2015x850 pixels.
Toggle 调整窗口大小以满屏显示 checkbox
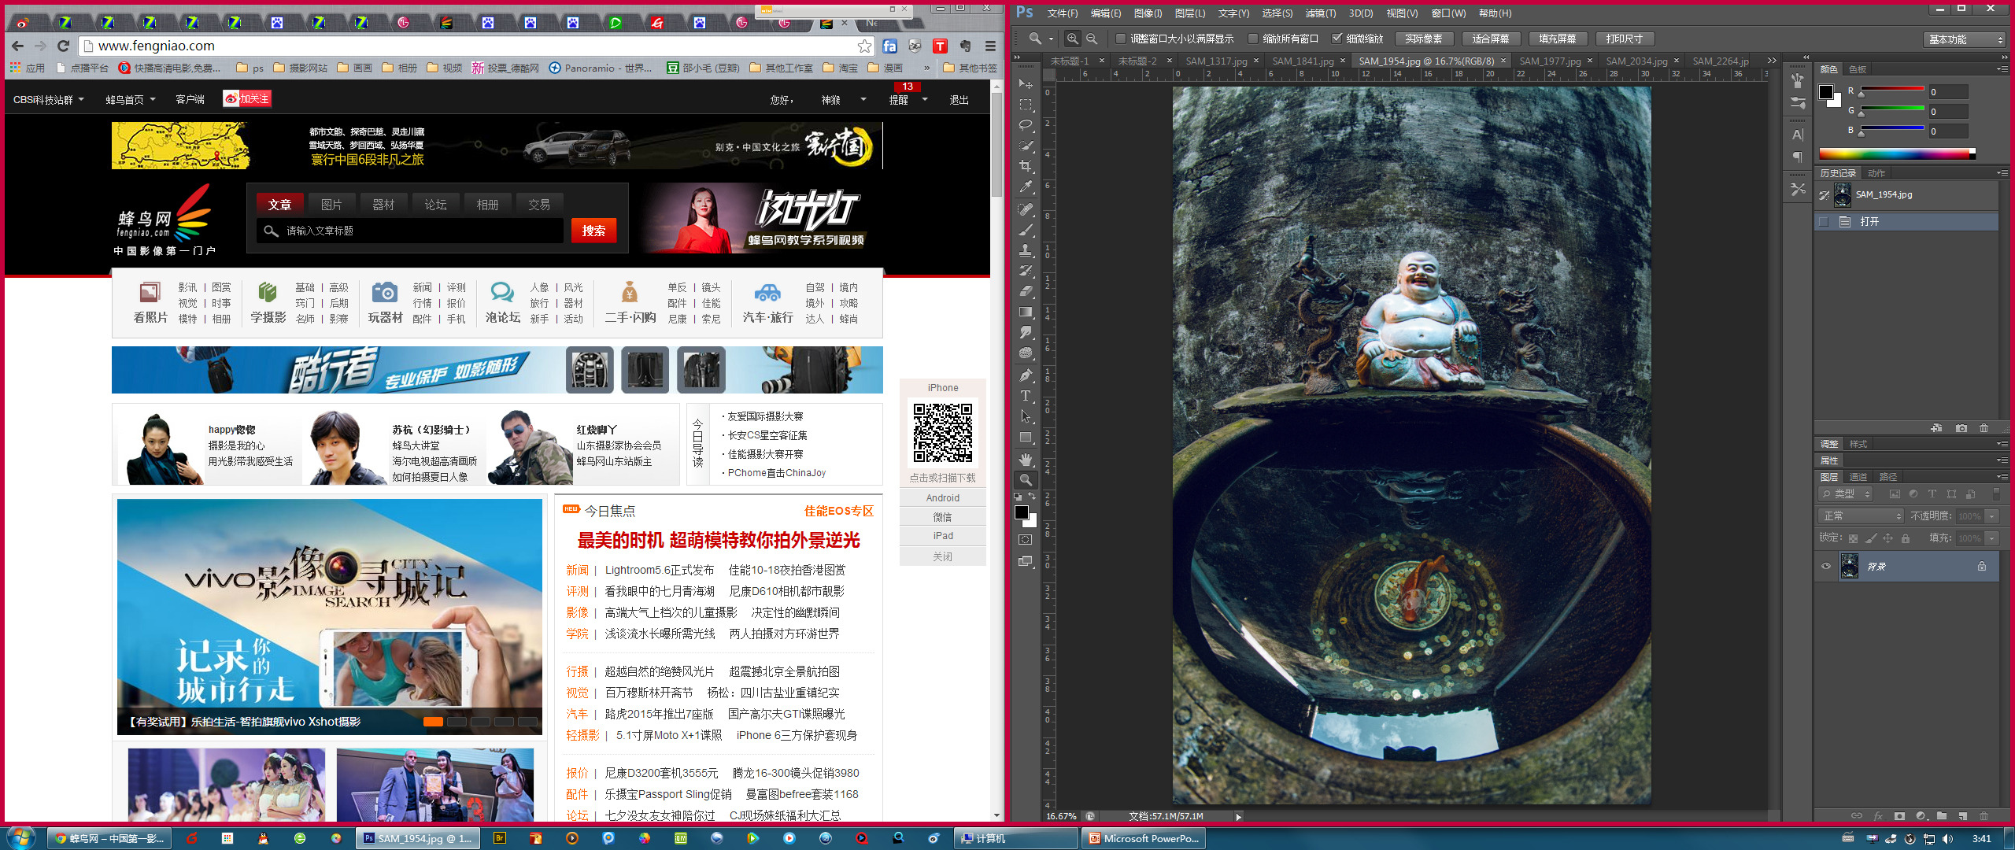click(1121, 39)
